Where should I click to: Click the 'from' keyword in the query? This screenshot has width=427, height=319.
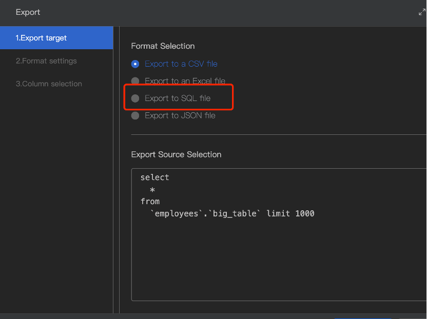point(150,202)
